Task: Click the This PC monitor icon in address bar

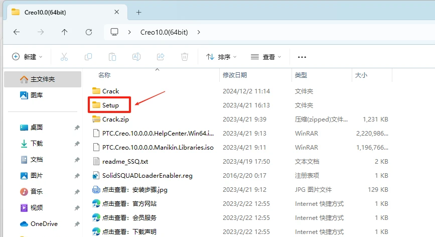Action: coord(114,32)
